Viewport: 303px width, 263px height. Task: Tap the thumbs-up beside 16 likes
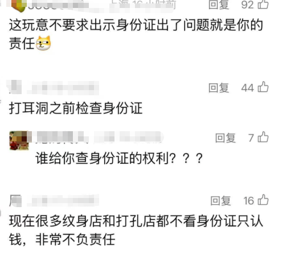263,200
